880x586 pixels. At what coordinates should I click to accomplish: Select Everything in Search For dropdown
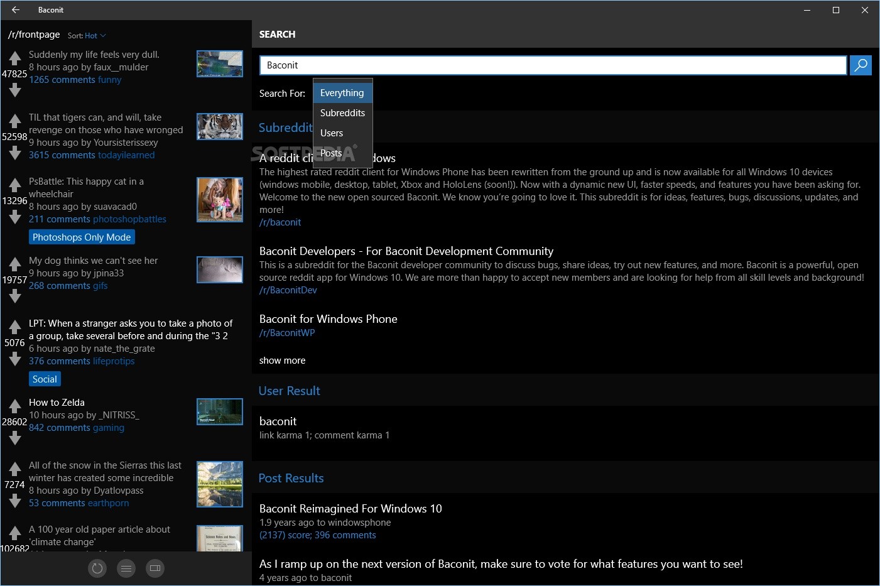point(342,93)
